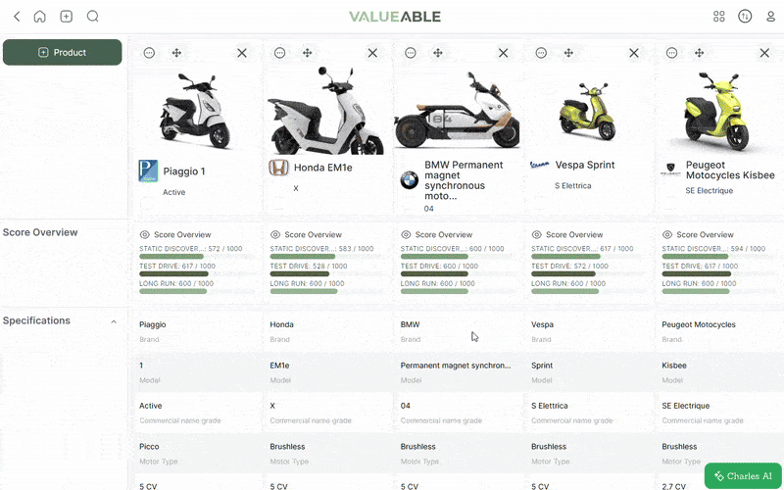Viewport: 784px width, 490px height.
Task: Toggle Score Overview eye for BMW column
Action: [x=407, y=235]
